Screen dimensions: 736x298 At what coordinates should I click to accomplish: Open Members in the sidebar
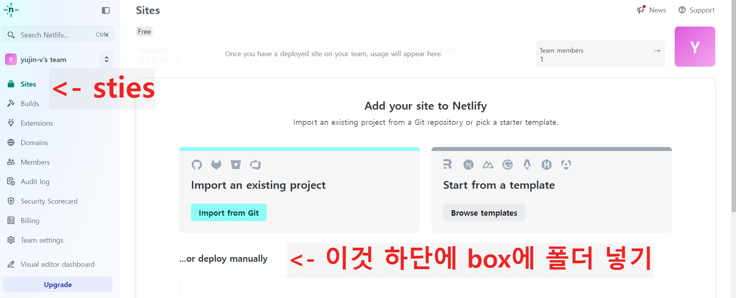(x=35, y=162)
